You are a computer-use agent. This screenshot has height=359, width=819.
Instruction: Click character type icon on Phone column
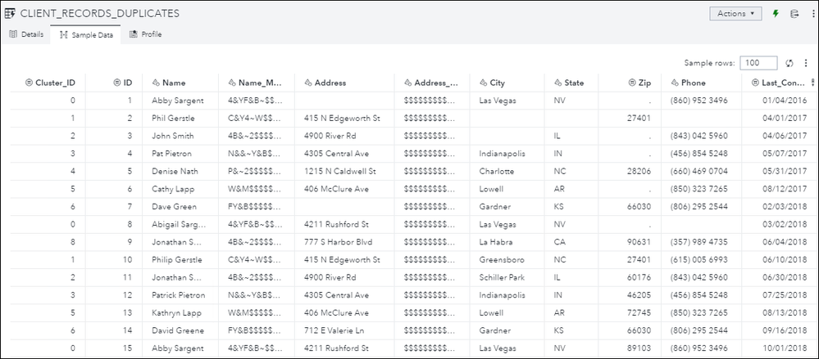click(x=675, y=83)
